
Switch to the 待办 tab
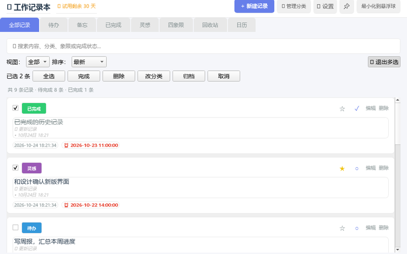coord(54,25)
